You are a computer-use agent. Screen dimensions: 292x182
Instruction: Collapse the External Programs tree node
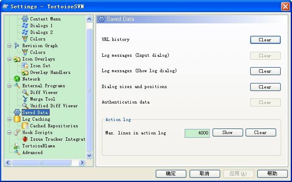9,86
